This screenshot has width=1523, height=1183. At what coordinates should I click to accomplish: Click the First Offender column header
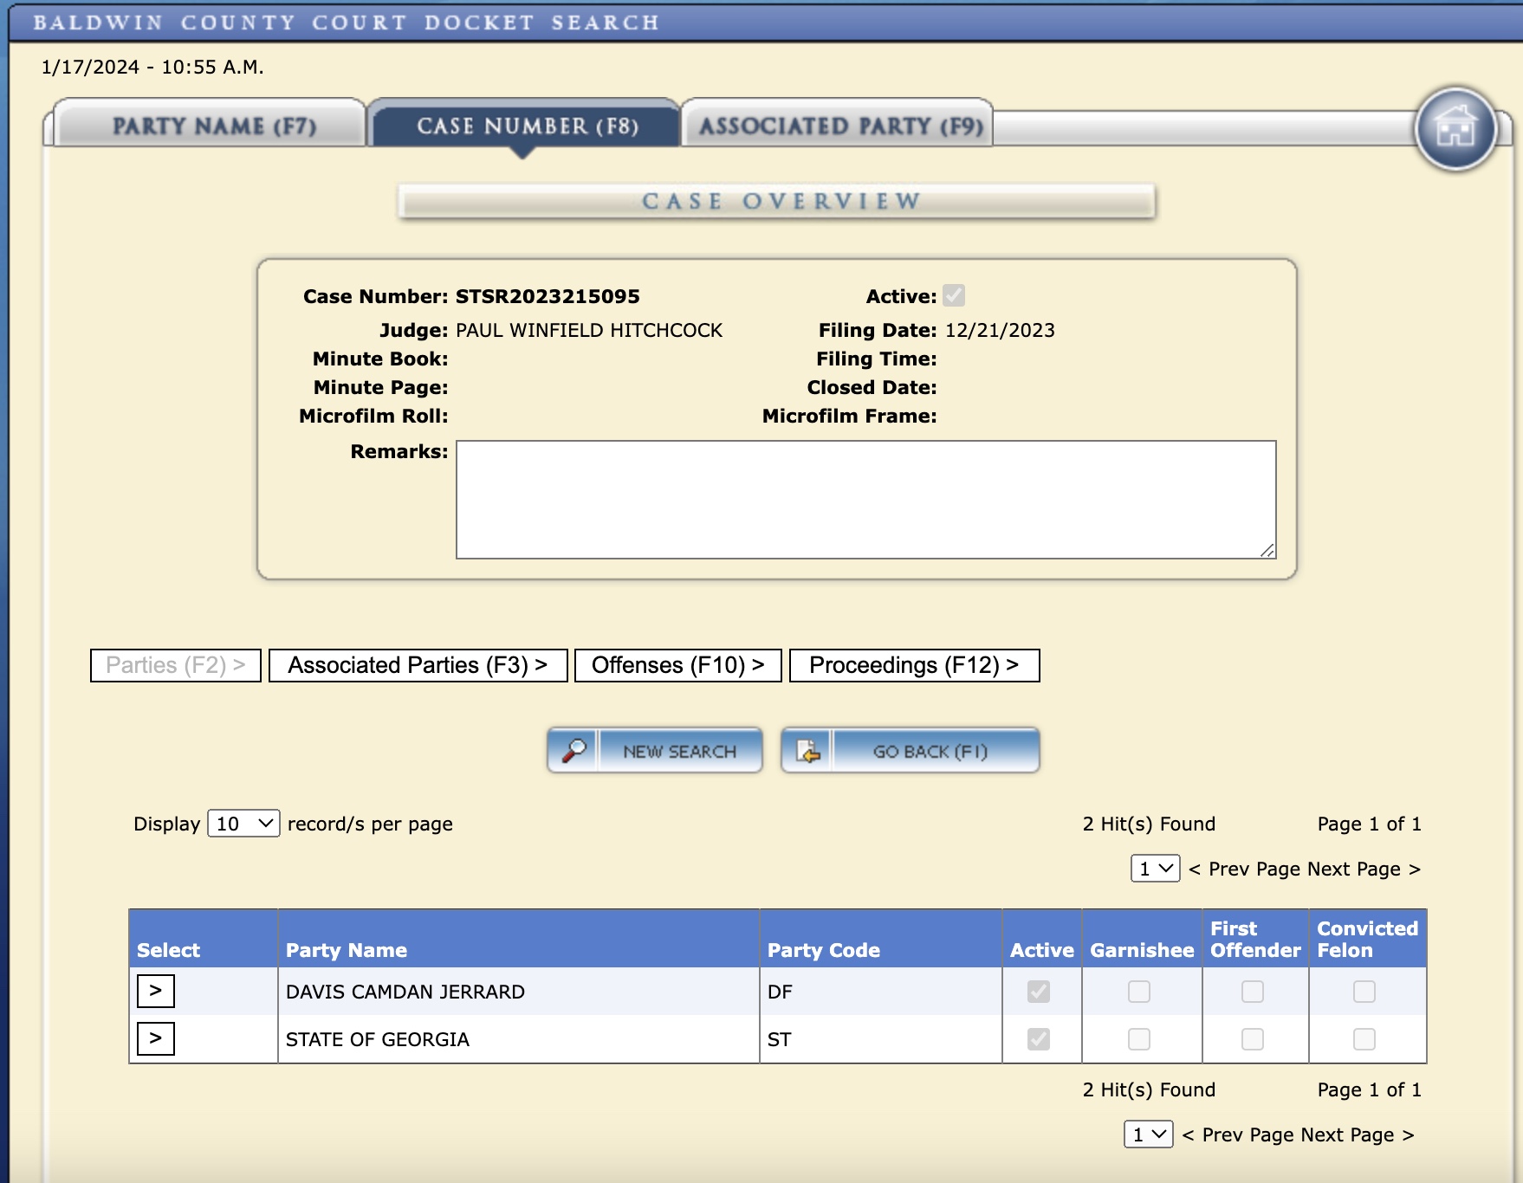coord(1255,939)
